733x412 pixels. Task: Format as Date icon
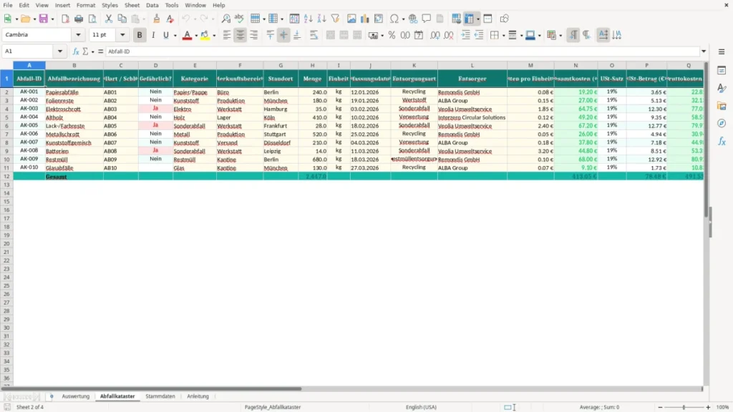point(419,35)
